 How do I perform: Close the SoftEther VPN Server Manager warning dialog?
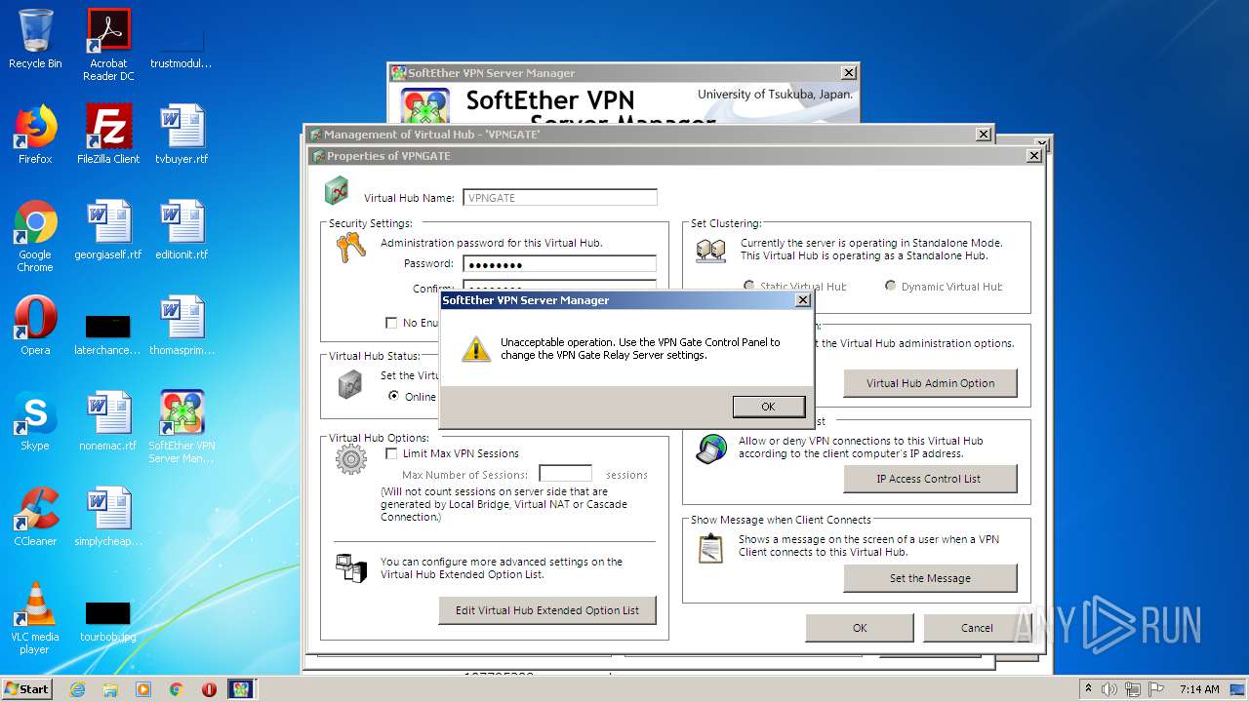click(803, 300)
